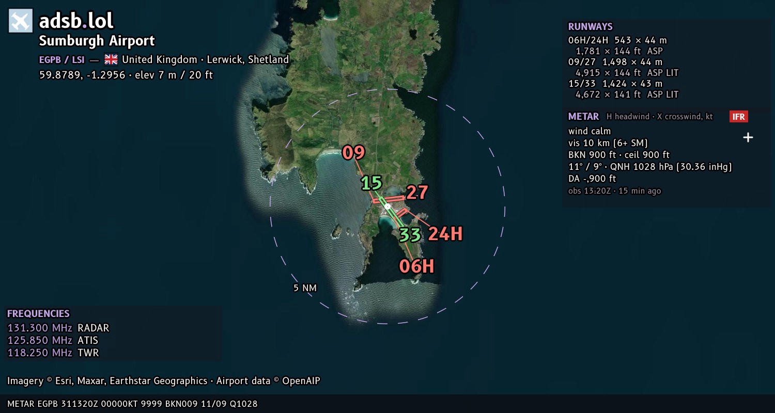
Task: Click the Sumburgh Airport heading
Action: coord(97,41)
